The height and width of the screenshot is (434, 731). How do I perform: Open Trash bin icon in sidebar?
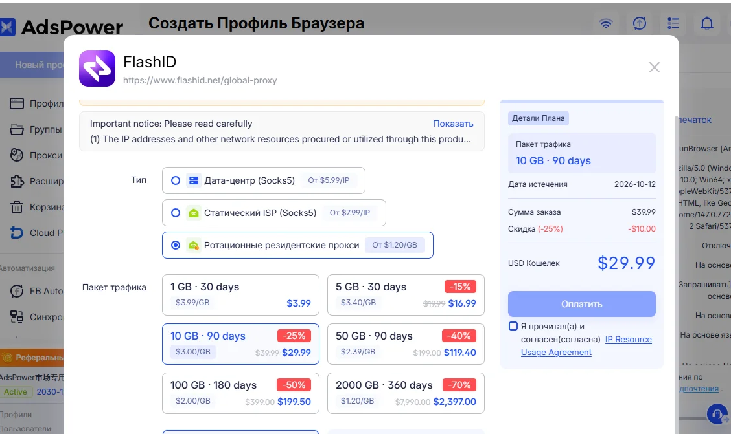pyautogui.click(x=17, y=207)
